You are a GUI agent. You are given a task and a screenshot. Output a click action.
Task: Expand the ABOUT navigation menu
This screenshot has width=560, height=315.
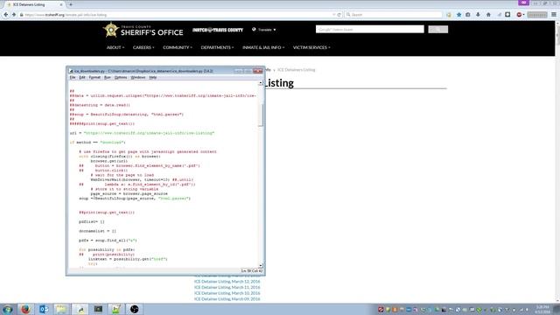point(115,47)
